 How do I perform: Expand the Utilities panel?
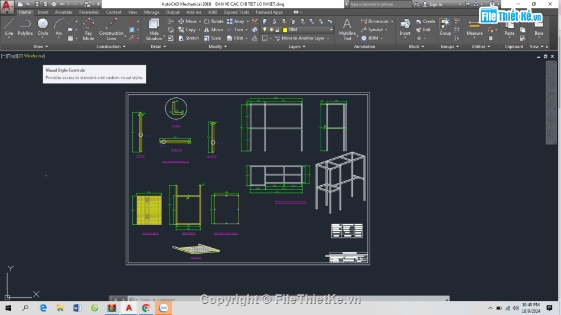tap(481, 47)
